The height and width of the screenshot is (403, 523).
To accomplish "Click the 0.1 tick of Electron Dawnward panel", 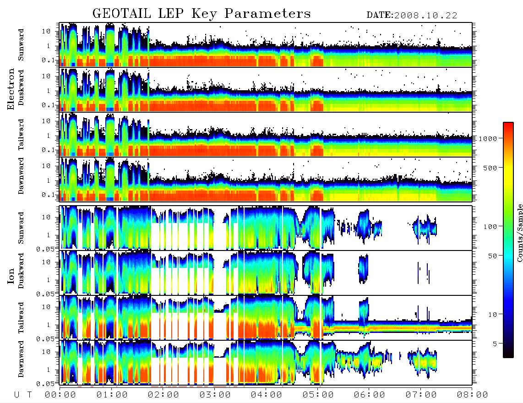I will click(x=49, y=195).
